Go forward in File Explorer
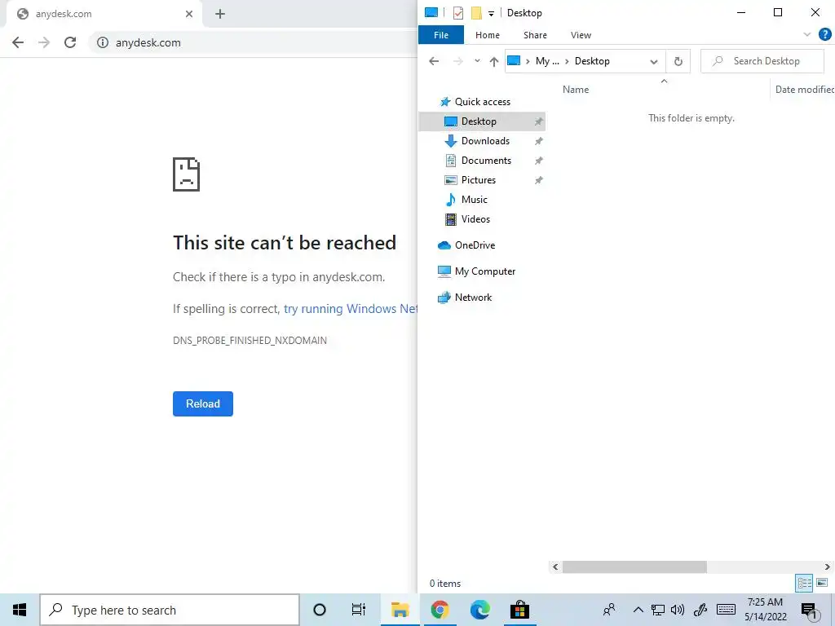835x626 pixels. 458,61
